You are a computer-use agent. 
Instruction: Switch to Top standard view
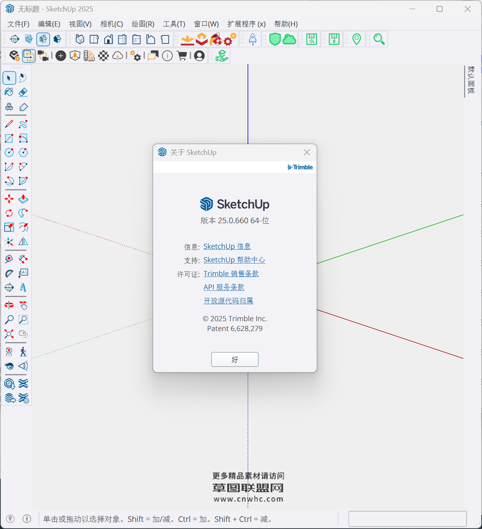coord(94,39)
